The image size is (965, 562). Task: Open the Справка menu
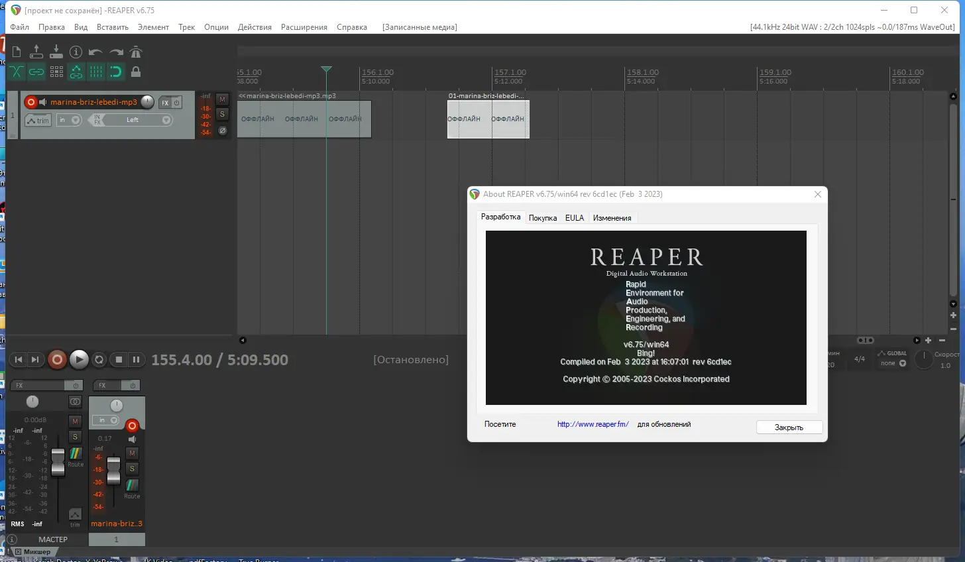click(x=352, y=27)
